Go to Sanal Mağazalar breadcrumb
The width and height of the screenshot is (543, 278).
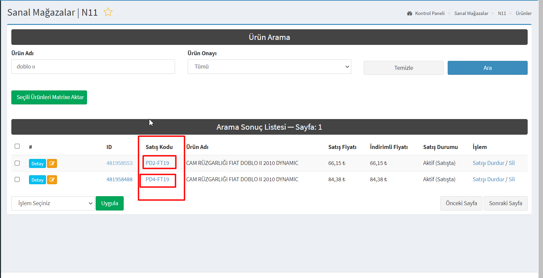(x=471, y=13)
